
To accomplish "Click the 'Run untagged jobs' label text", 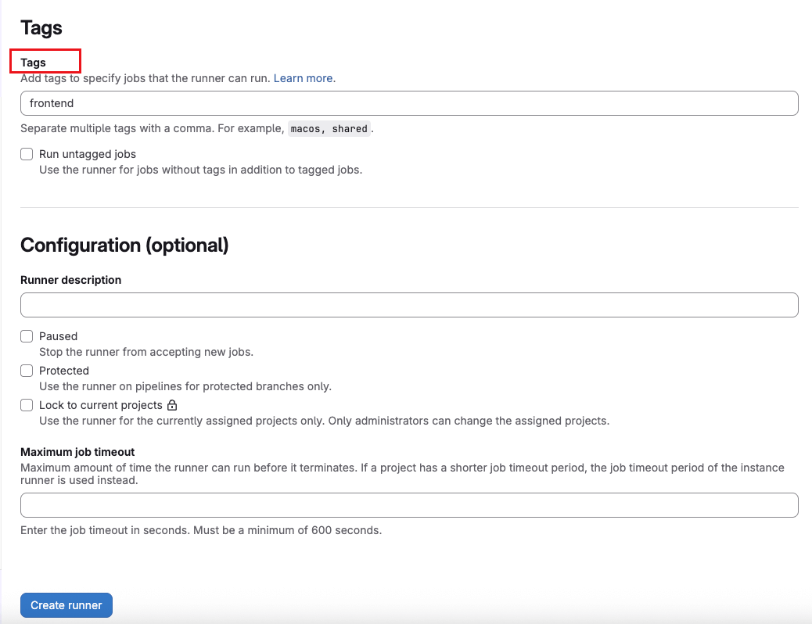I will 88,154.
